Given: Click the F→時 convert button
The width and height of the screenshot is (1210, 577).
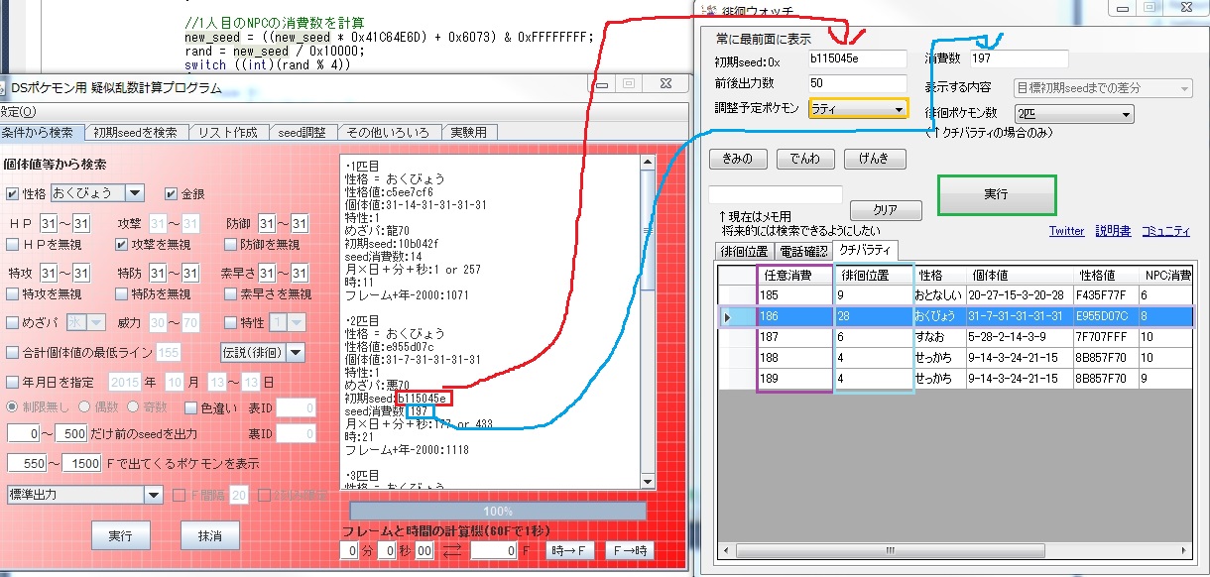Looking at the screenshot, I should click(629, 550).
